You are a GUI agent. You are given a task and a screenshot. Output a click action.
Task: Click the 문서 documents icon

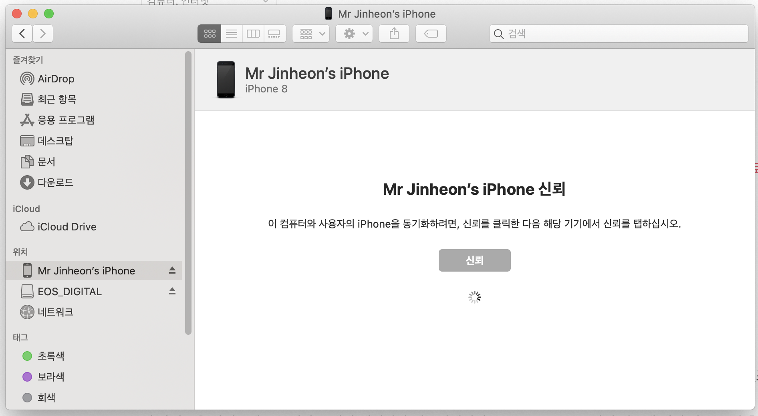click(27, 162)
